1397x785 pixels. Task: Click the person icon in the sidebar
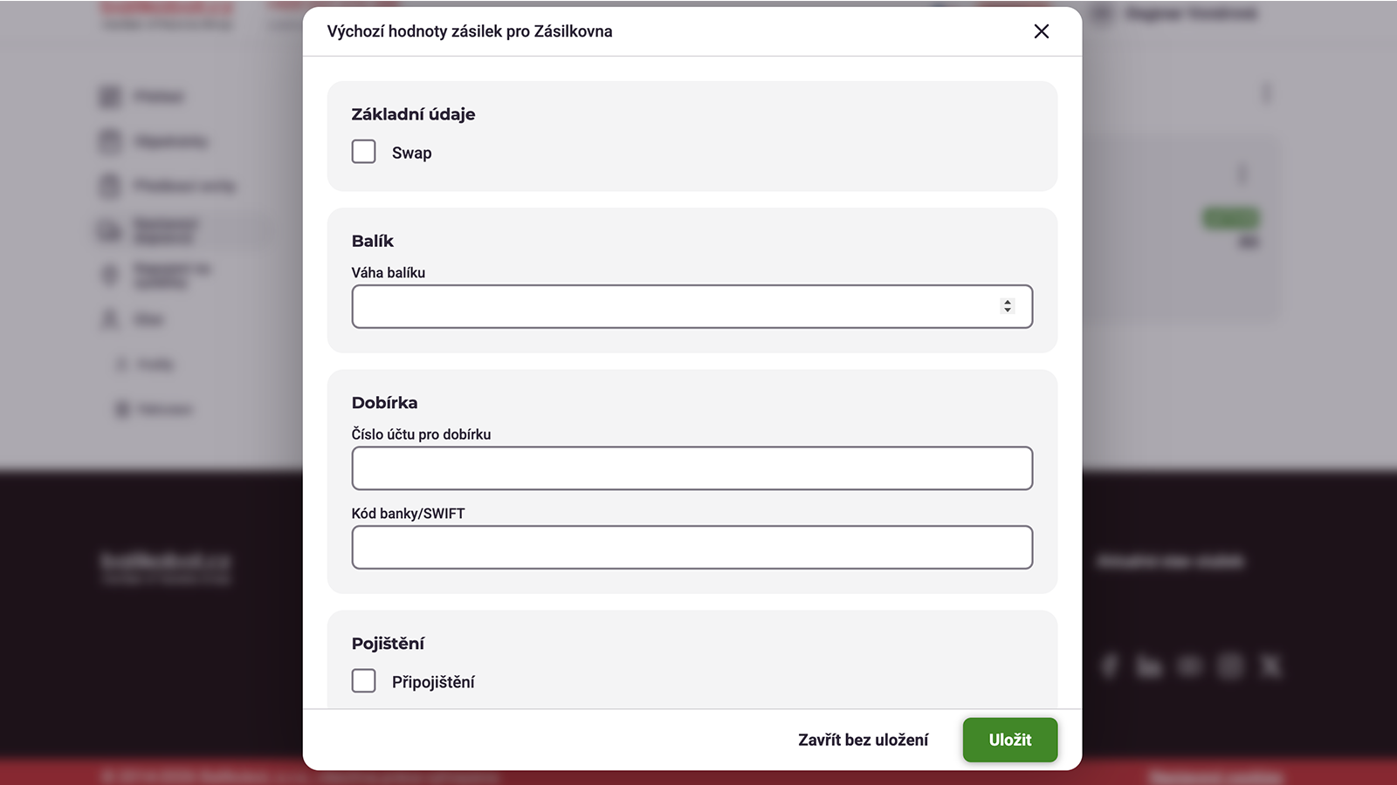[110, 319]
